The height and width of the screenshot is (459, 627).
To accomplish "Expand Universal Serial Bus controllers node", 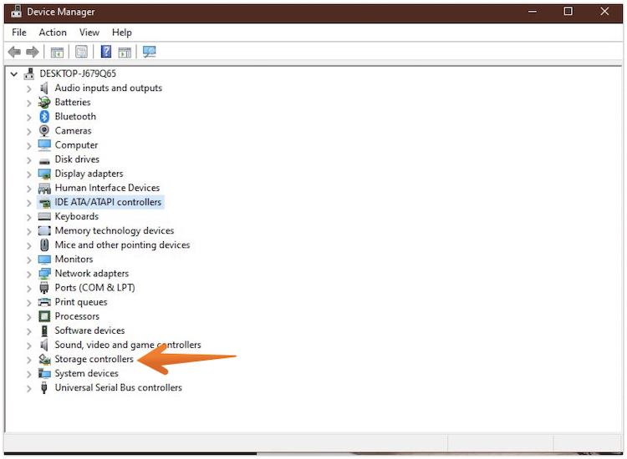I will click(x=29, y=388).
